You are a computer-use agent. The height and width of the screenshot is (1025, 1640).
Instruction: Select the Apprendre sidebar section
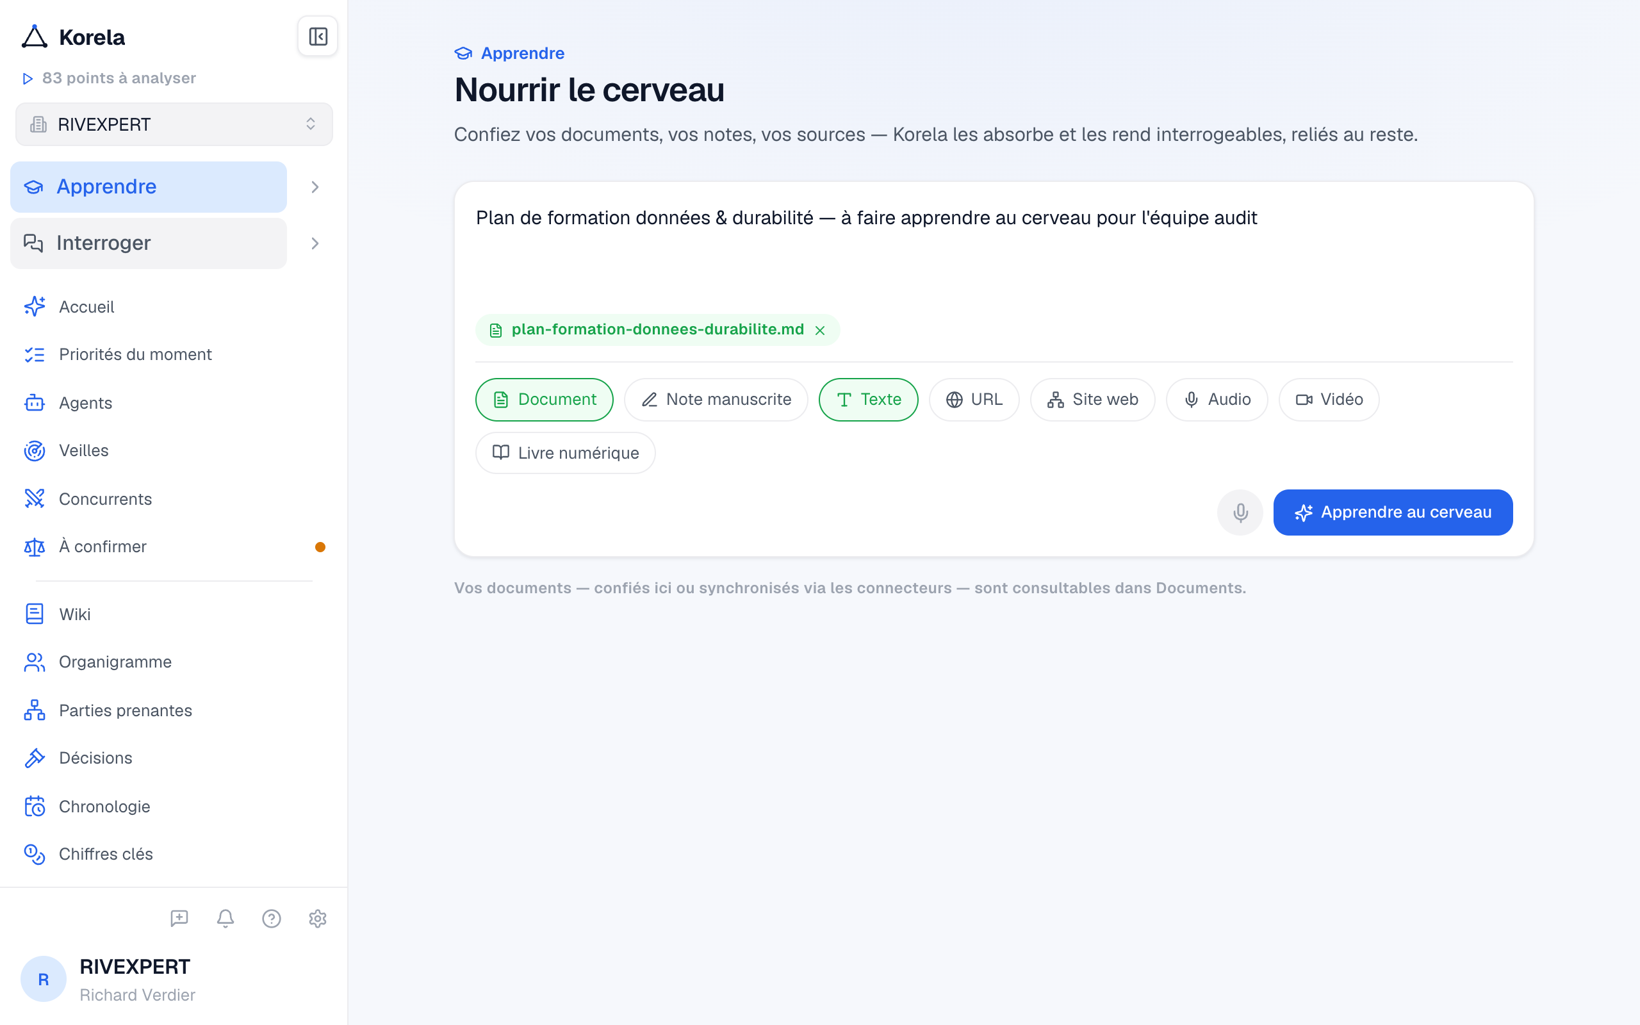149,187
